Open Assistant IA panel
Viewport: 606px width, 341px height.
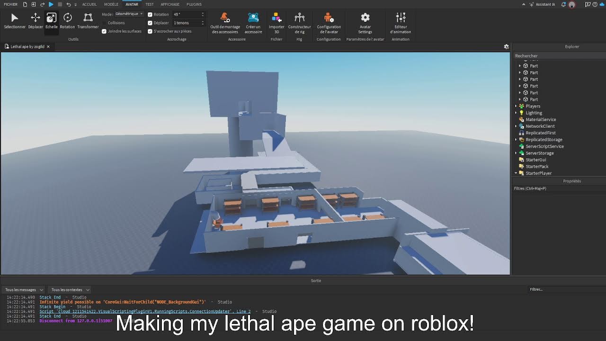[543, 4]
